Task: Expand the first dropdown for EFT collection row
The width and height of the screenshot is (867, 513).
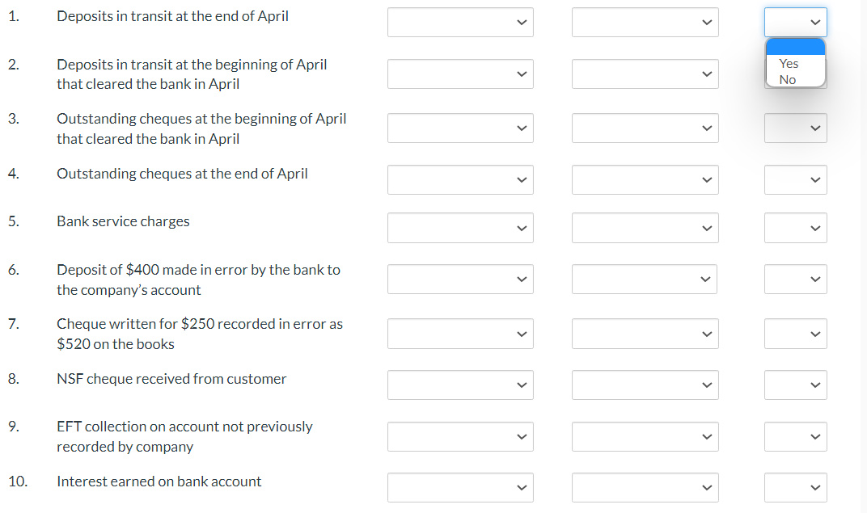Action: point(459,436)
